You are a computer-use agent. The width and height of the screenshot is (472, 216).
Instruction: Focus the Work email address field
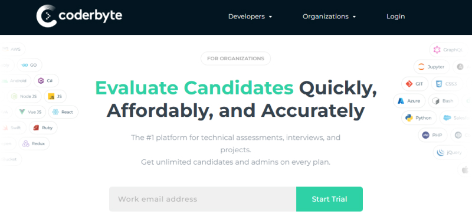click(x=202, y=199)
